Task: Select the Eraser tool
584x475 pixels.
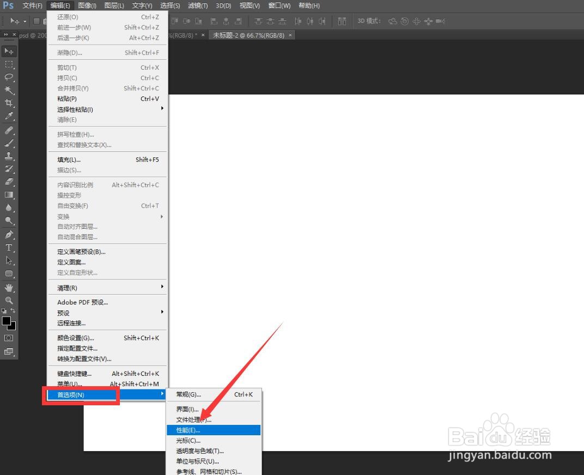Action: (9, 181)
